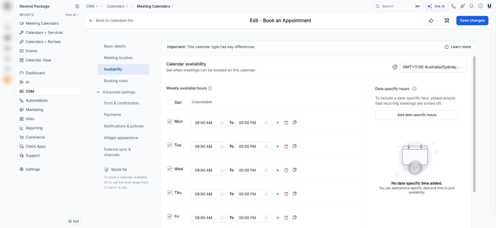Go to Basic details section

click(115, 46)
